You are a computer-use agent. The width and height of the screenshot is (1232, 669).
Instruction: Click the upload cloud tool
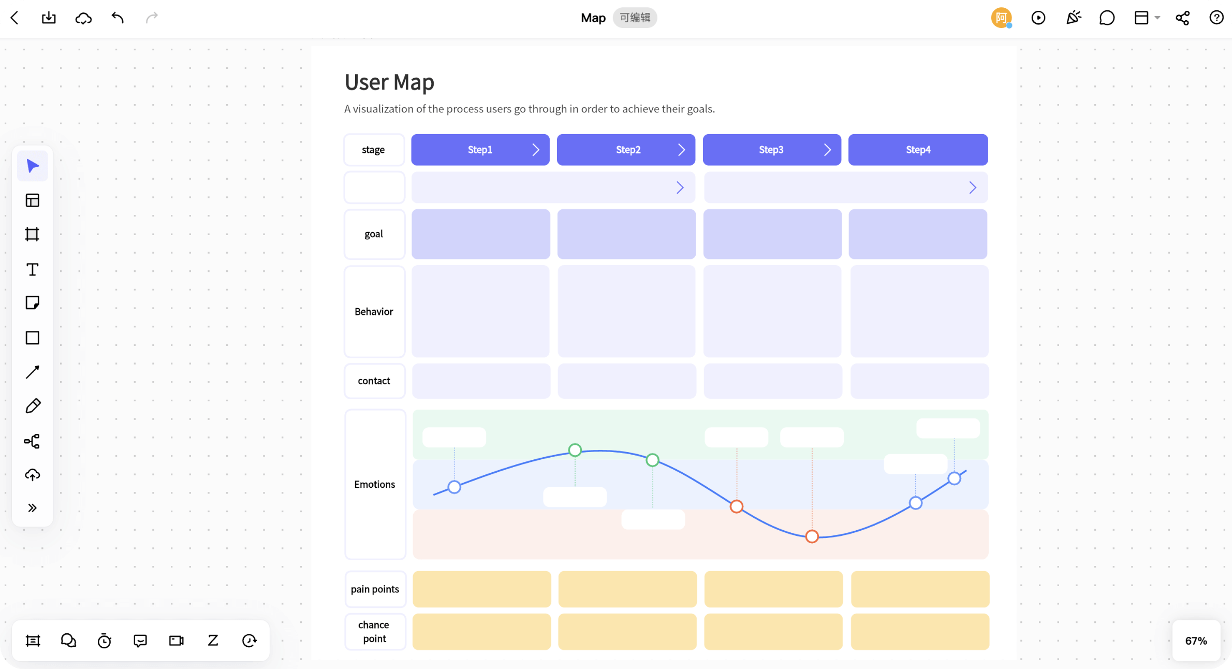(33, 474)
